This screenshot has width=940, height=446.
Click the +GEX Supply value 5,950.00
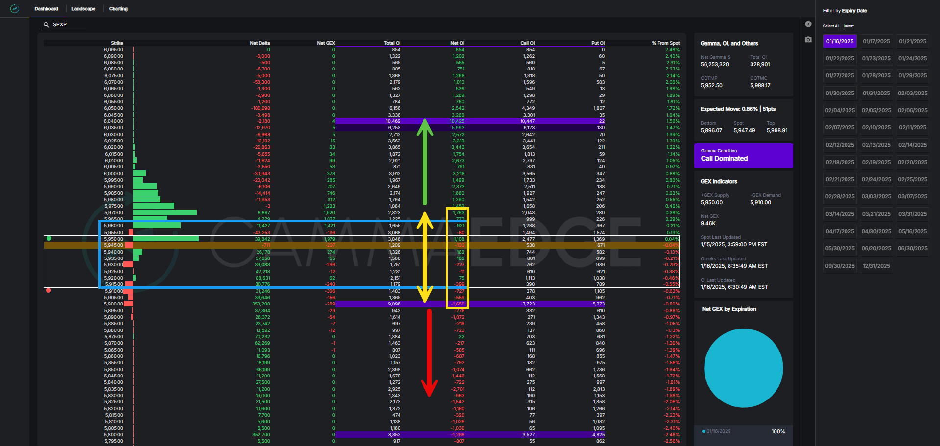[711, 203]
